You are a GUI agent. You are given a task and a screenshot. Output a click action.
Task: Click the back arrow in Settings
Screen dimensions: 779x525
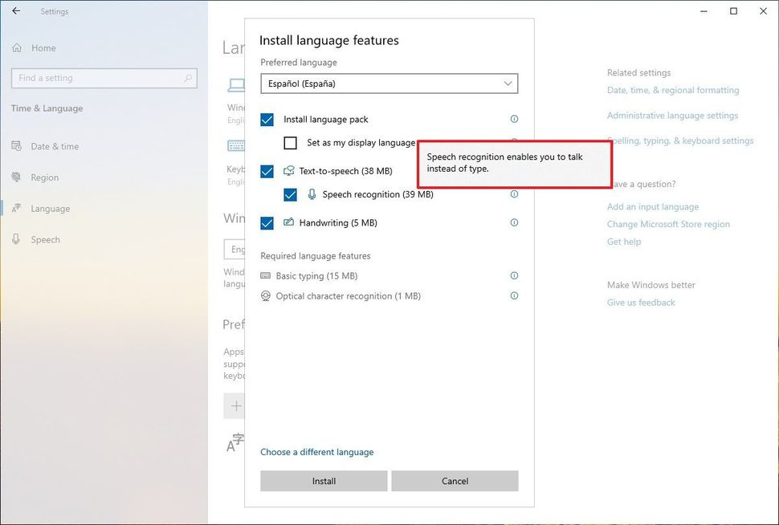click(x=16, y=10)
